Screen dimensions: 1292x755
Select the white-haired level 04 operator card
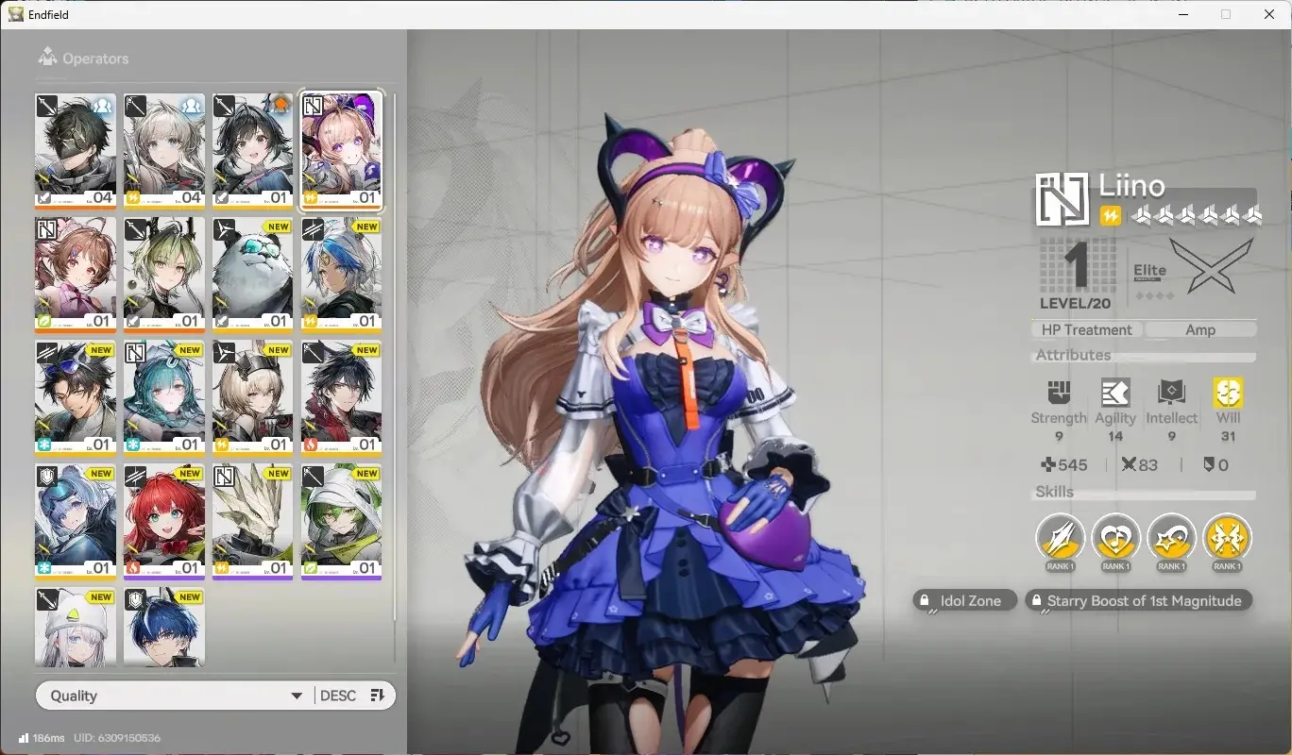[164, 150]
